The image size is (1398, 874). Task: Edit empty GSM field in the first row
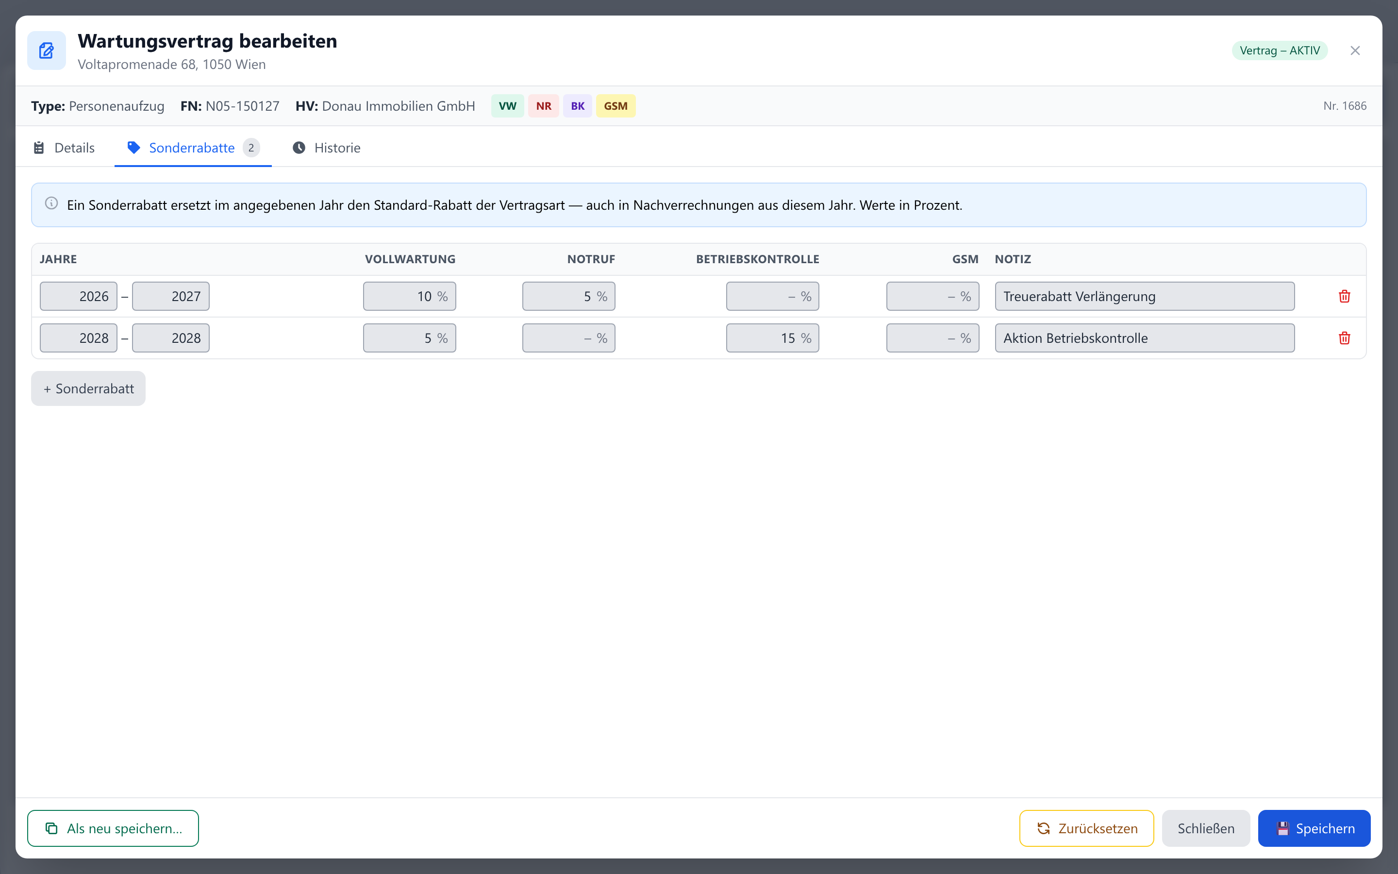tap(933, 296)
